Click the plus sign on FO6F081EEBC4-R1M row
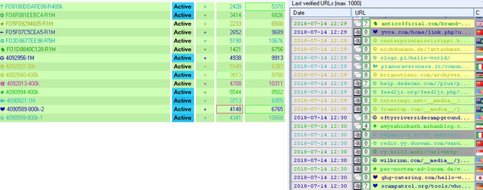483x190 pixels. pyautogui.click(x=205, y=15)
